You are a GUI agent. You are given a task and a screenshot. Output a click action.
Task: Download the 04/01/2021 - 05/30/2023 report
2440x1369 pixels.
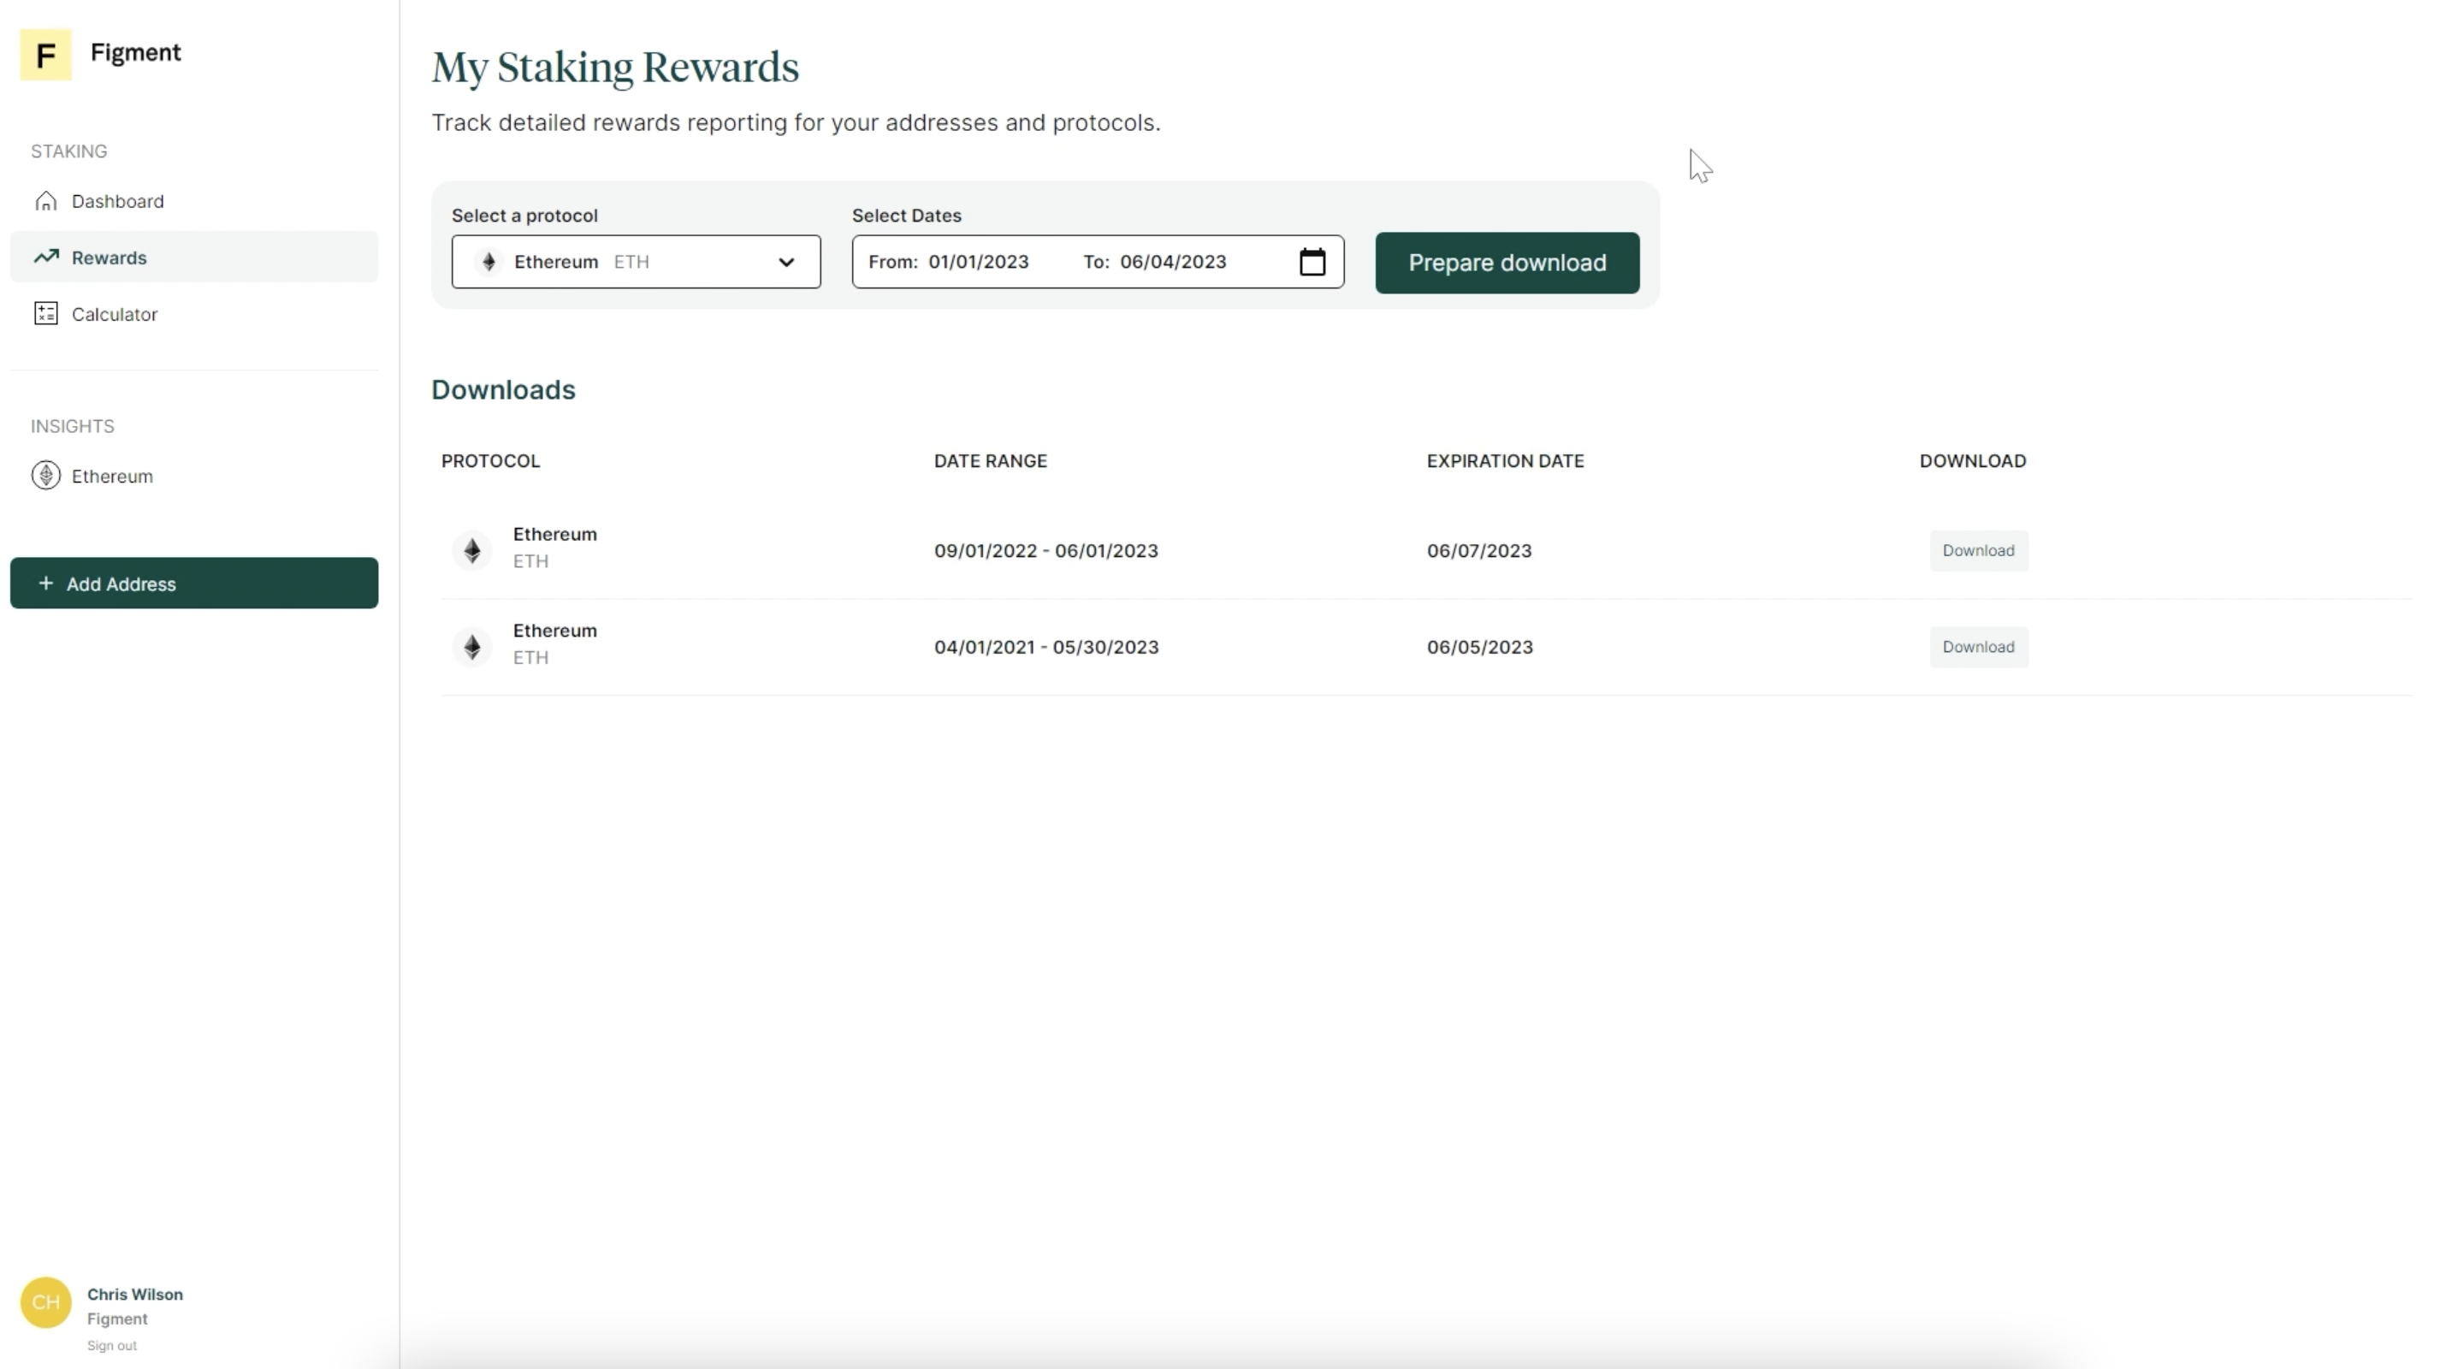pyautogui.click(x=1979, y=647)
